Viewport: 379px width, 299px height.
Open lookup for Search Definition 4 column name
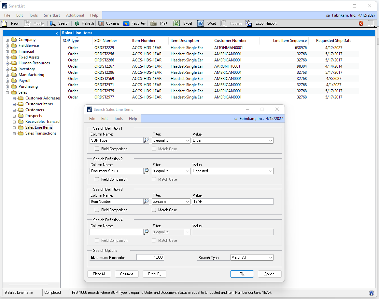pyautogui.click(x=146, y=232)
